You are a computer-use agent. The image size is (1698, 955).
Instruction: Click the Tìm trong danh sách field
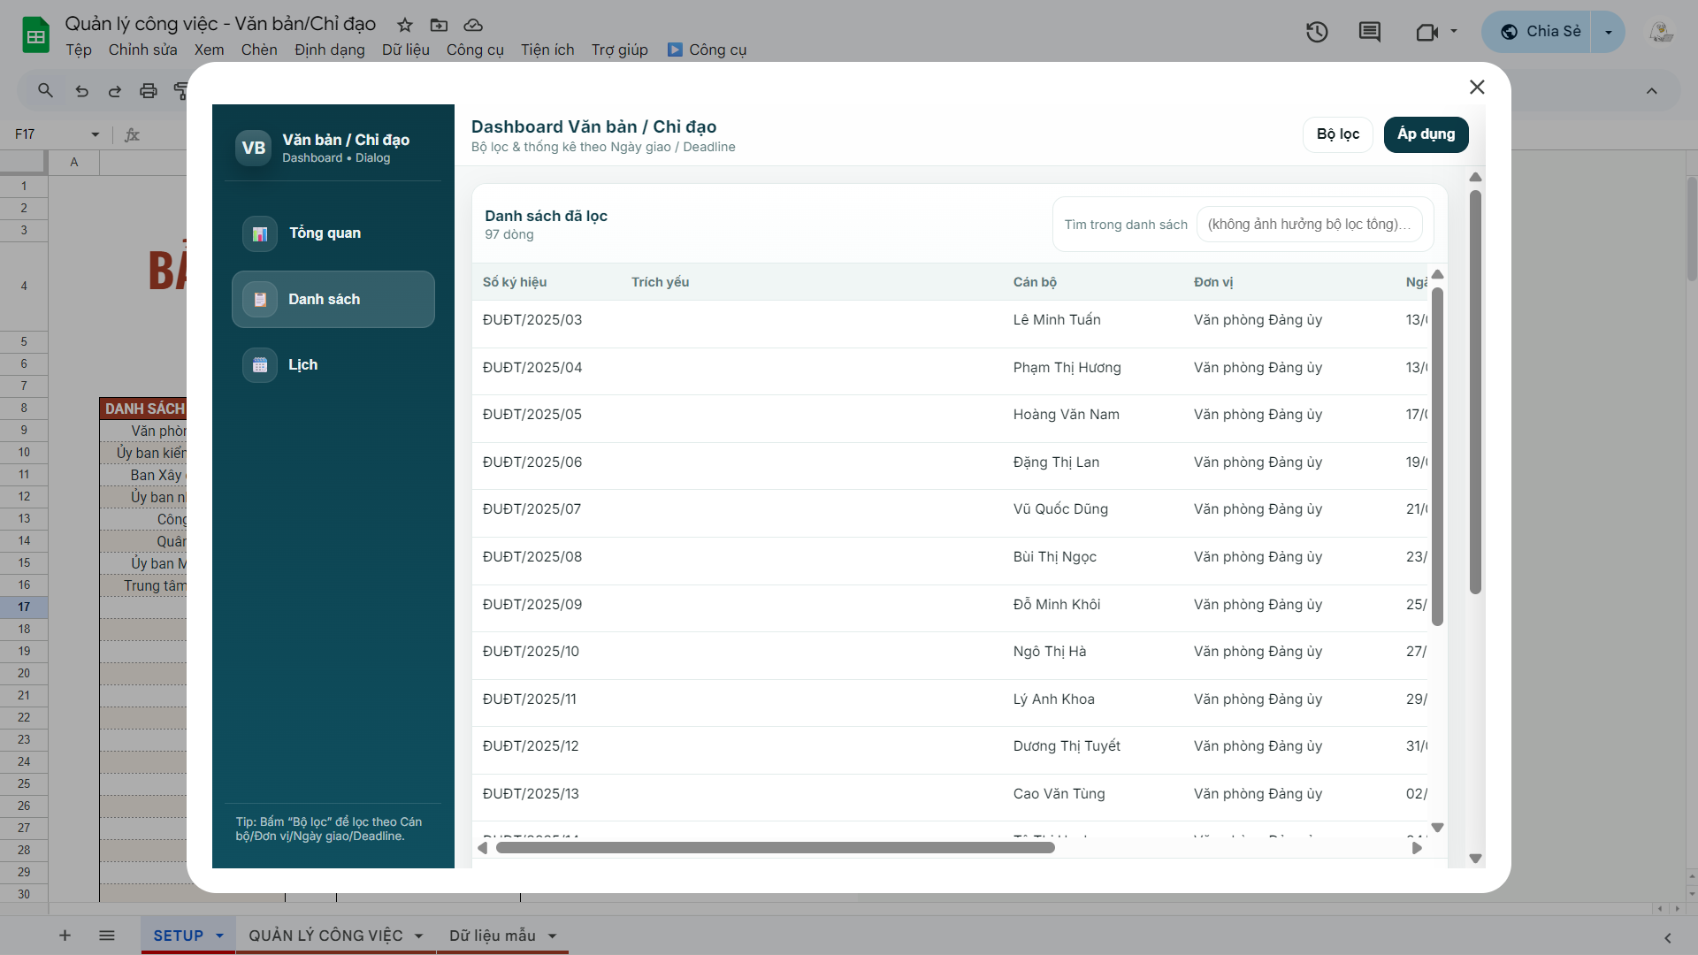coord(1308,225)
